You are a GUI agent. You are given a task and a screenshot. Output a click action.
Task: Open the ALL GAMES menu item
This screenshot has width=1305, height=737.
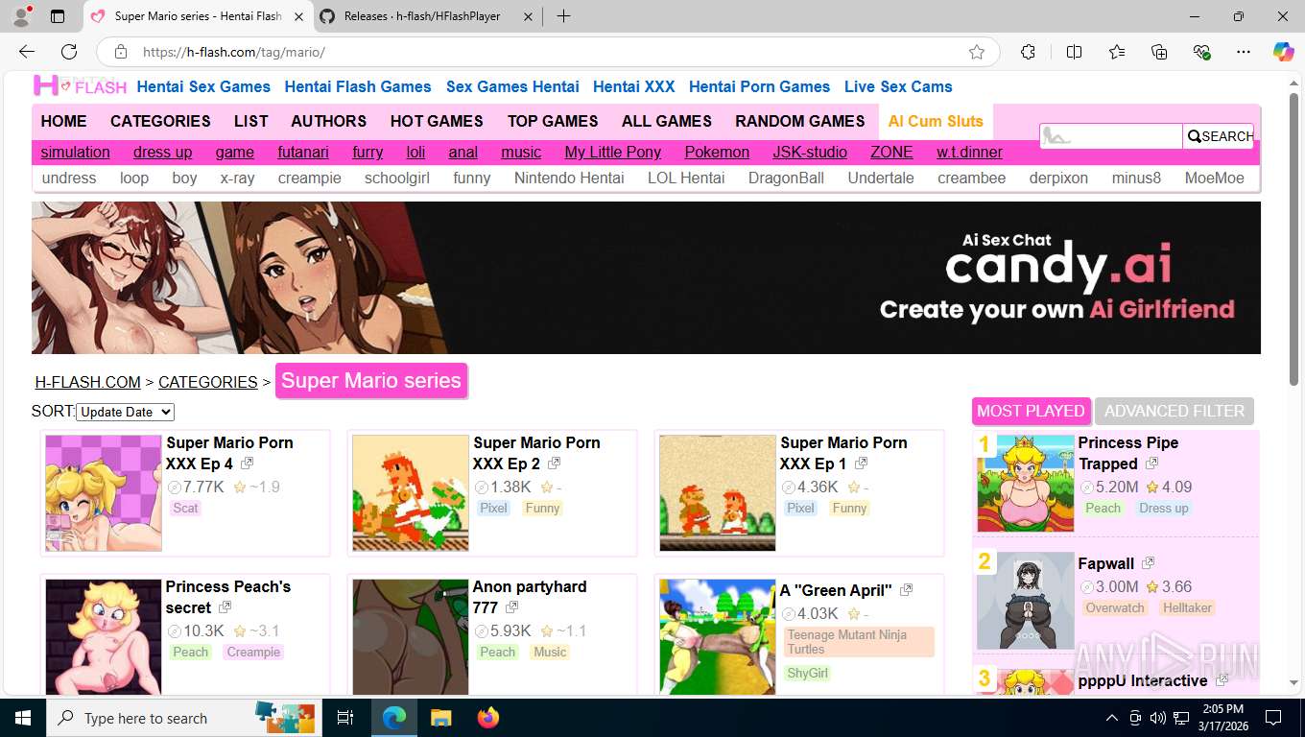(x=667, y=121)
